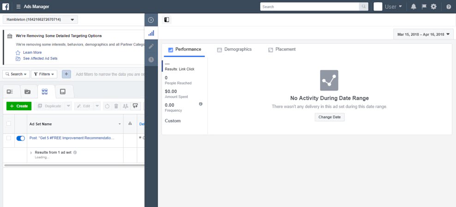Tick the checkbox for the Post ad set row
The height and width of the screenshot is (207, 456).
click(9, 138)
